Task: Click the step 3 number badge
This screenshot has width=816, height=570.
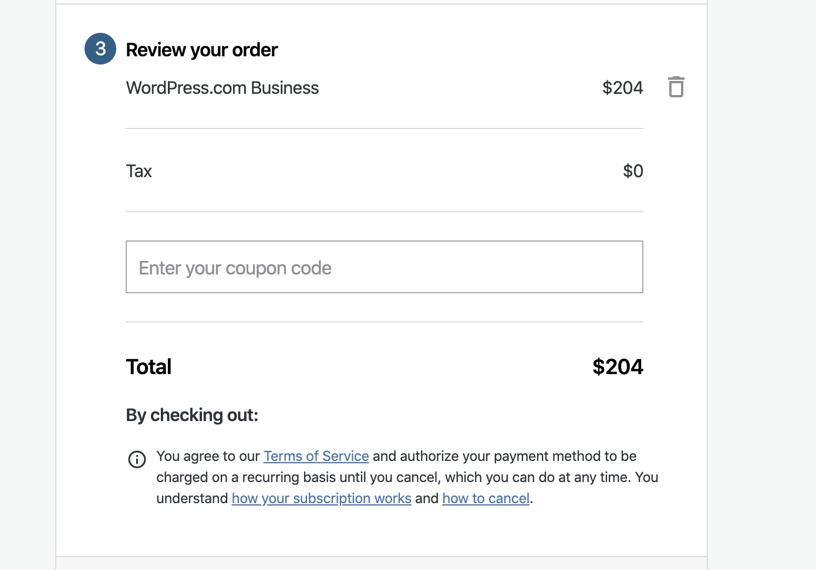Action: point(100,49)
